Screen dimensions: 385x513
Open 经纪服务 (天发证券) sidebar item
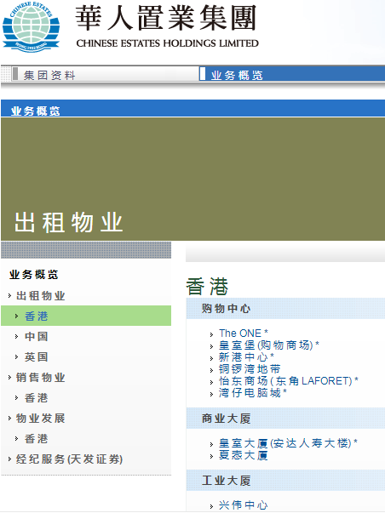pyautogui.click(x=69, y=459)
